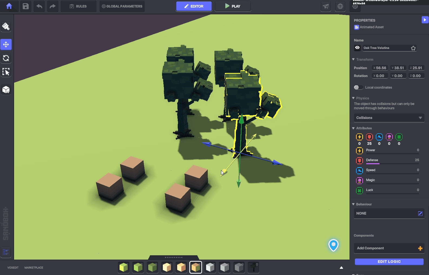Collapse the Attributes section

tap(353, 128)
